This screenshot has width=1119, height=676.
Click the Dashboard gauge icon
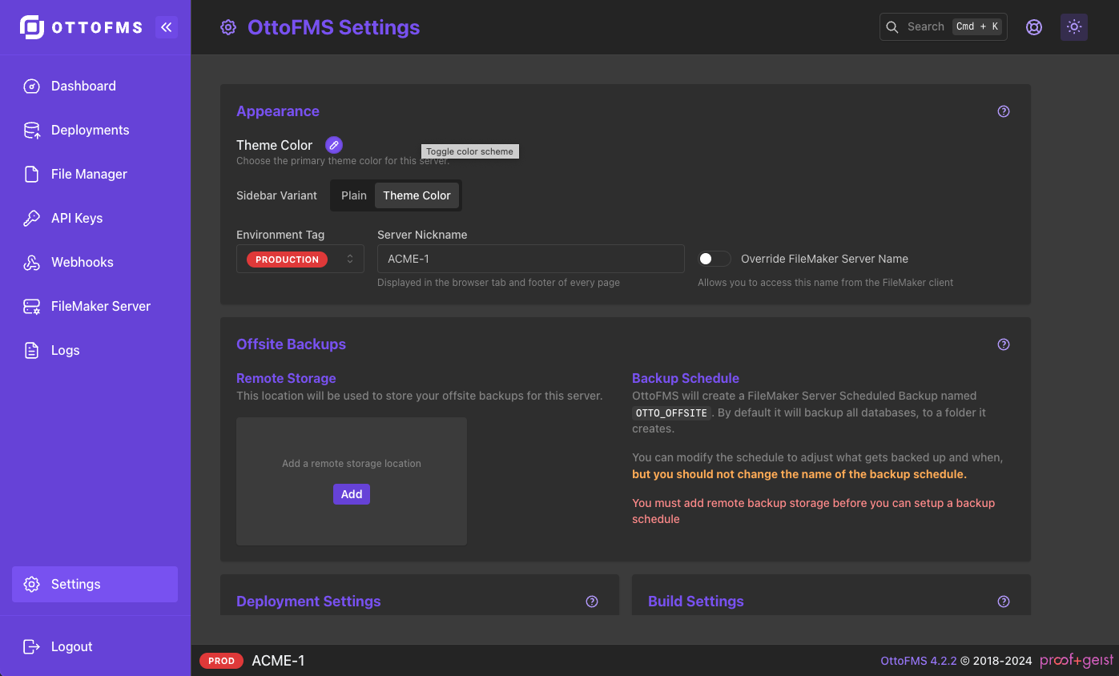[x=32, y=87]
